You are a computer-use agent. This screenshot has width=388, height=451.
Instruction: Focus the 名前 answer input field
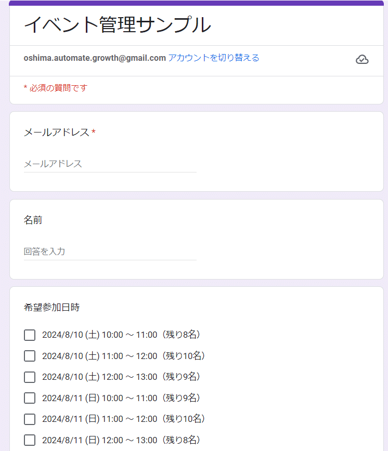click(x=110, y=251)
